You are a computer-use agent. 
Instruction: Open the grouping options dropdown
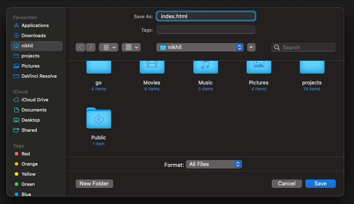(131, 47)
